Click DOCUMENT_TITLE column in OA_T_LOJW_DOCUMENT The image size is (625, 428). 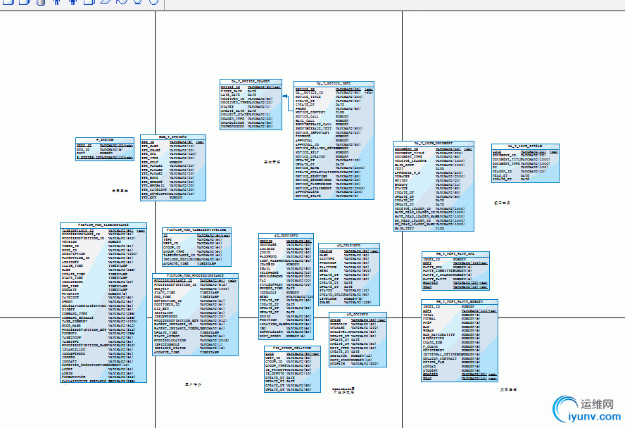coord(410,153)
